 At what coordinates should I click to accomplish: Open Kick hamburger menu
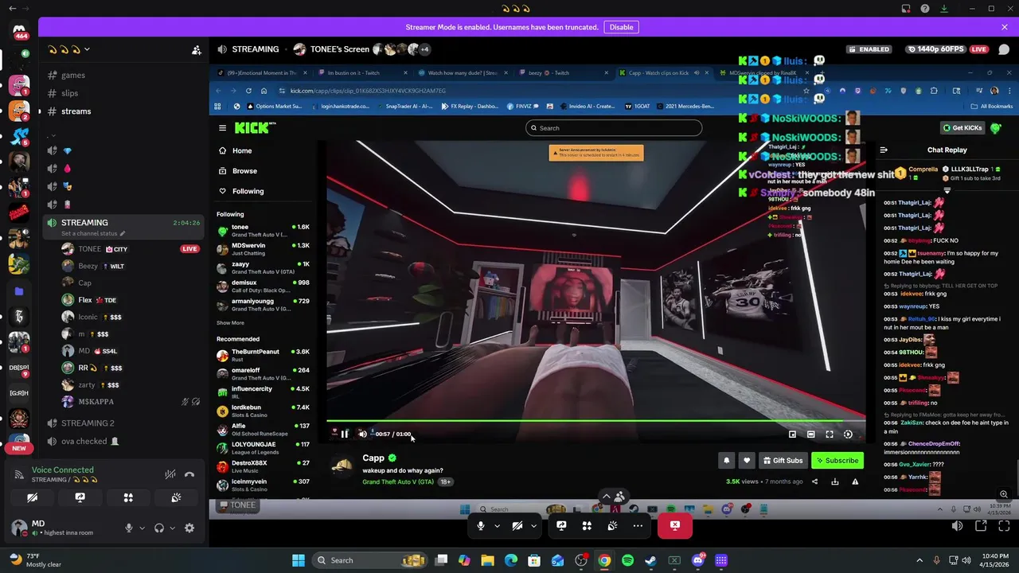click(x=222, y=128)
